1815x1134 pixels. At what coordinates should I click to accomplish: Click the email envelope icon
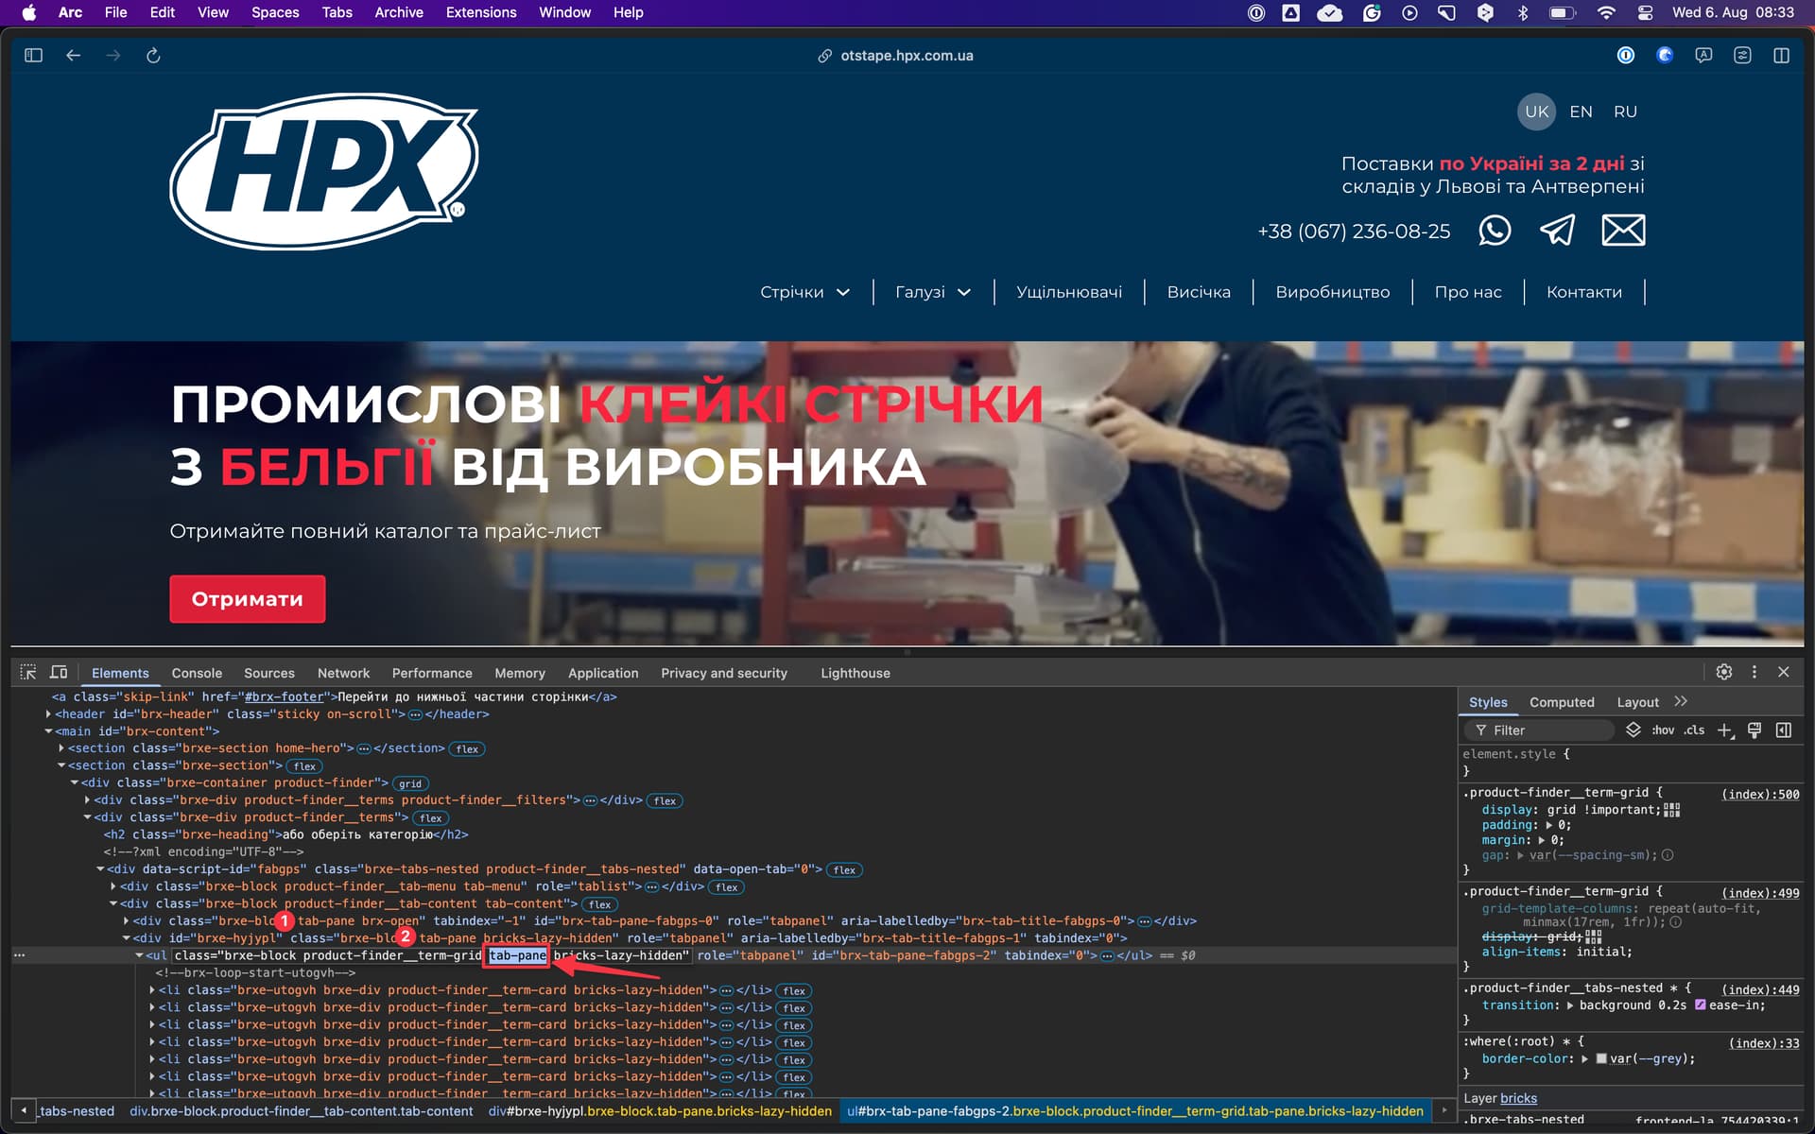[x=1623, y=231]
